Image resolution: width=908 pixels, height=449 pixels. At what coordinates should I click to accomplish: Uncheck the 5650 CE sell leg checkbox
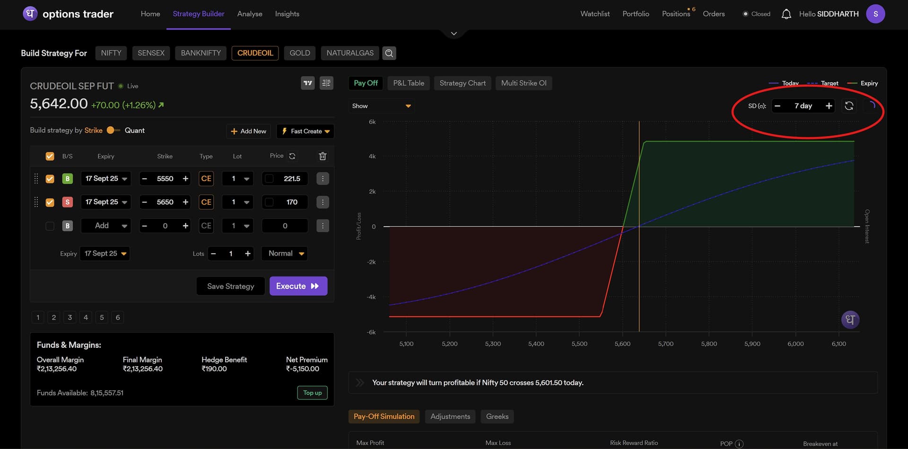pyautogui.click(x=50, y=202)
